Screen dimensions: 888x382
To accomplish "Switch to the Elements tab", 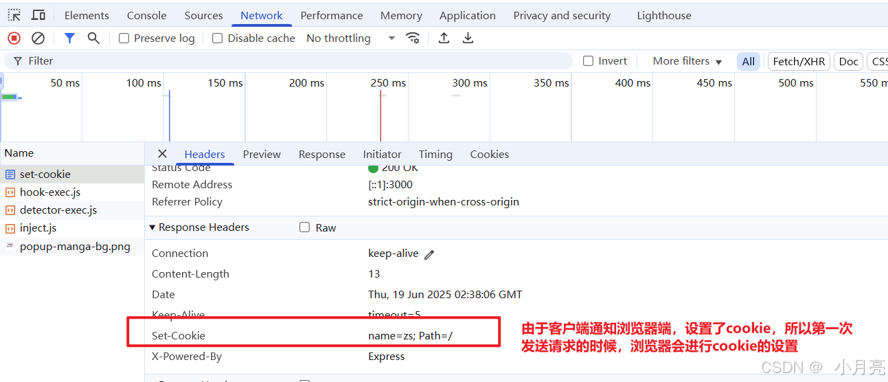I will tap(87, 15).
